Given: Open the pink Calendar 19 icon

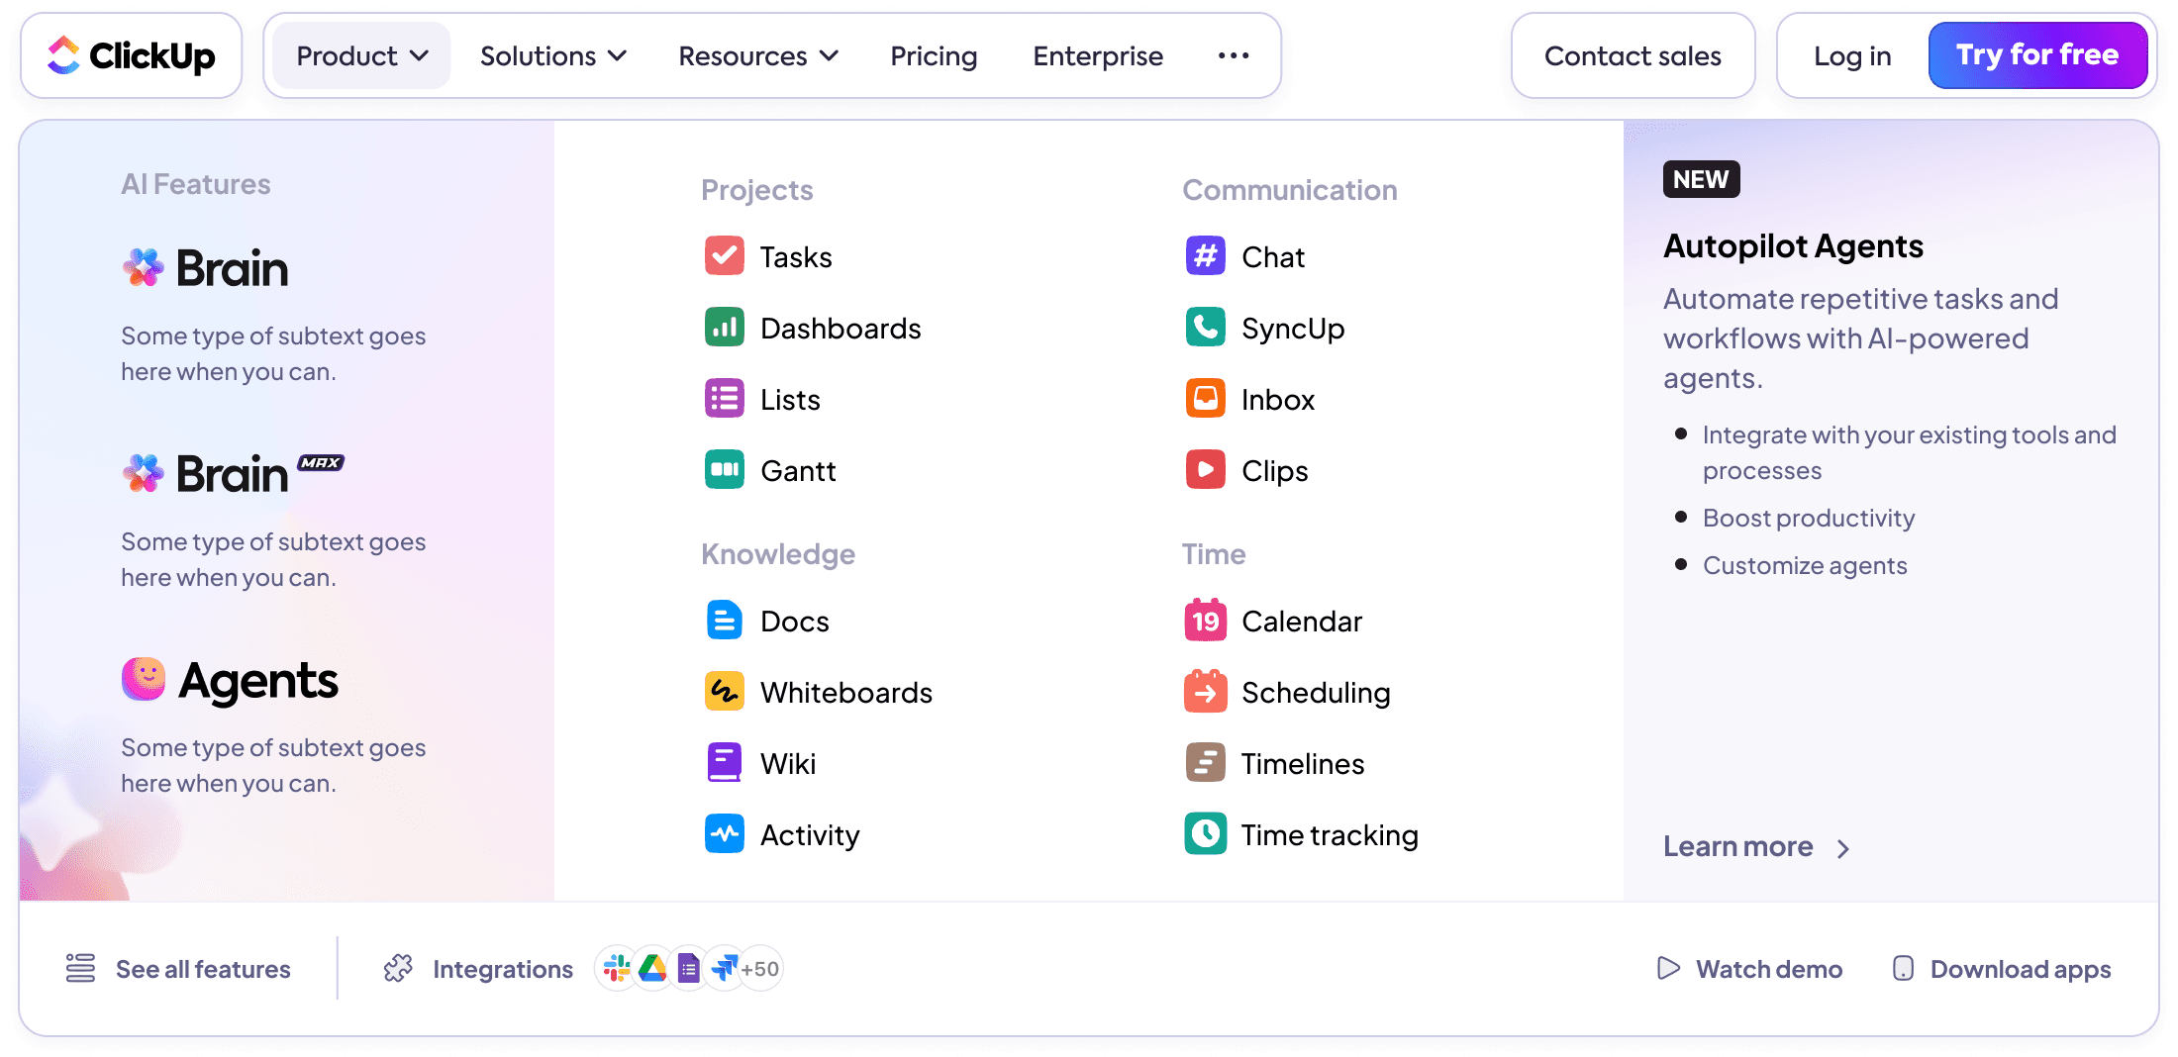Looking at the screenshot, I should (x=1206, y=621).
